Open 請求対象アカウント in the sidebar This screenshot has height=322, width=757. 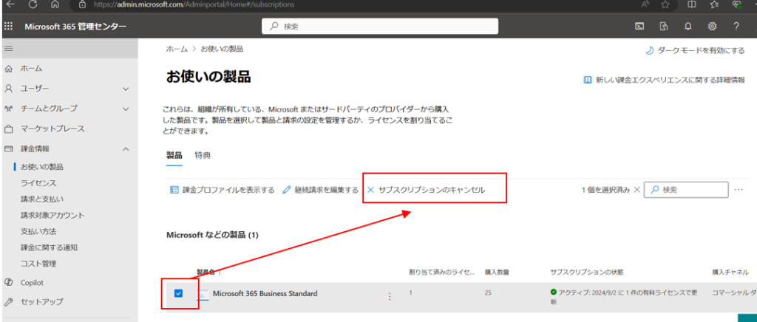(52, 216)
